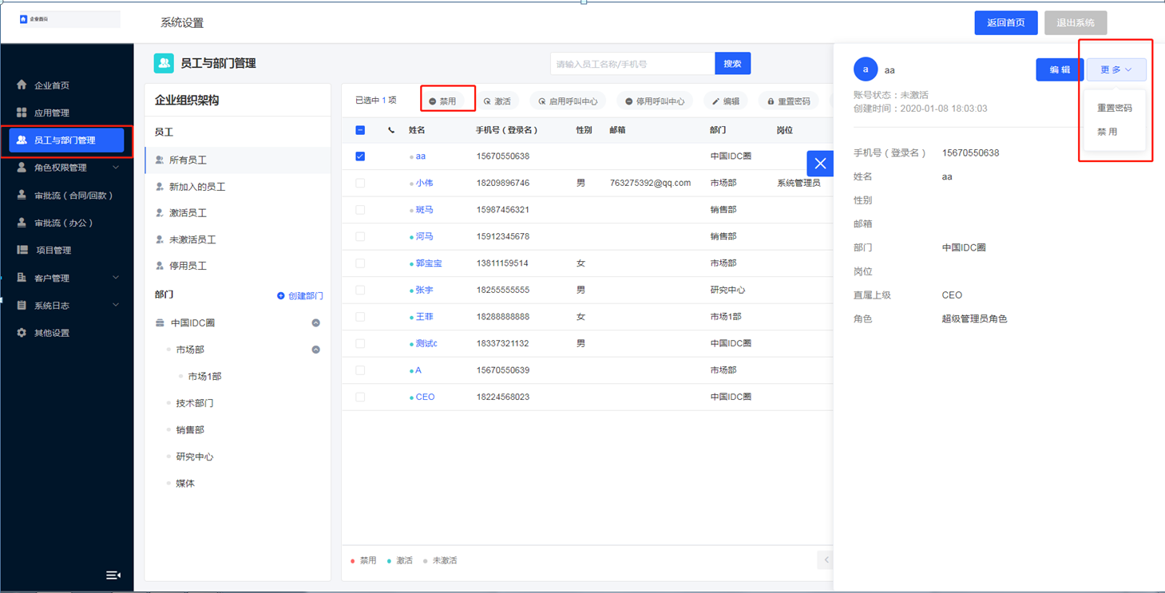Viewport: 1165px width, 593px height.
Task: Open employee link 张宇
Action: tap(424, 290)
